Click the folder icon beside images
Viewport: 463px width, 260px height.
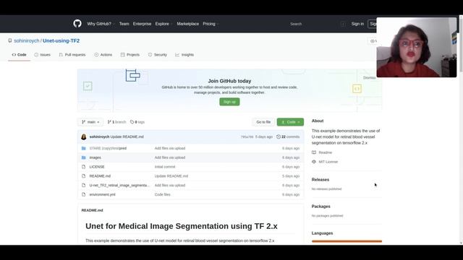pyautogui.click(x=84, y=157)
